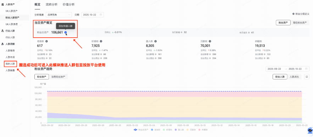Screen dimensions: 313x137
Task: Click the chart download icon button
Action: pyautogui.click(x=307, y=77)
